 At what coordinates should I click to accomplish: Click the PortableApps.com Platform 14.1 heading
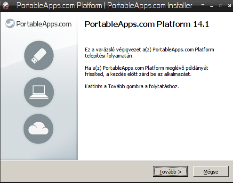(x=147, y=24)
